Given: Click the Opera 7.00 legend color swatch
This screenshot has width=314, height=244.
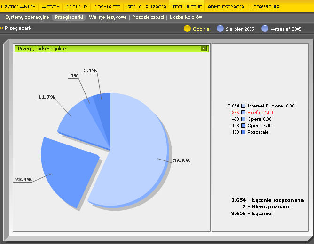Looking at the screenshot, I should tap(243, 125).
